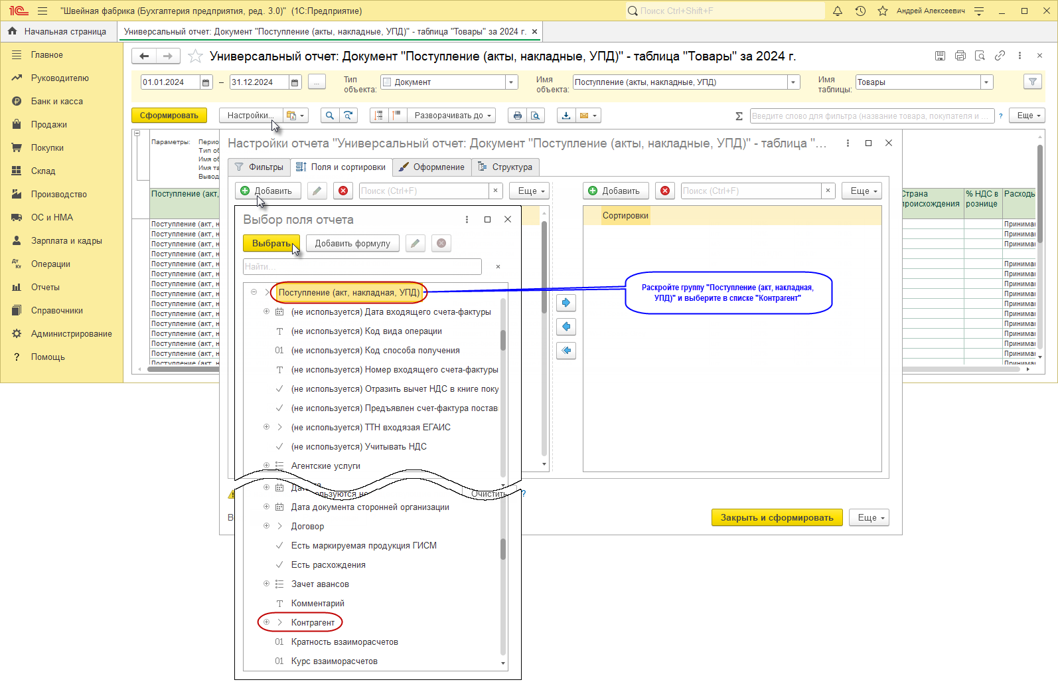Image resolution: width=1058 pixels, height=682 pixels.
Task: Click pencil edit icon beside Добавить
Action: pyautogui.click(x=317, y=191)
